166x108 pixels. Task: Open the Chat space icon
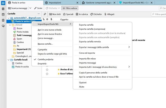(3, 26)
